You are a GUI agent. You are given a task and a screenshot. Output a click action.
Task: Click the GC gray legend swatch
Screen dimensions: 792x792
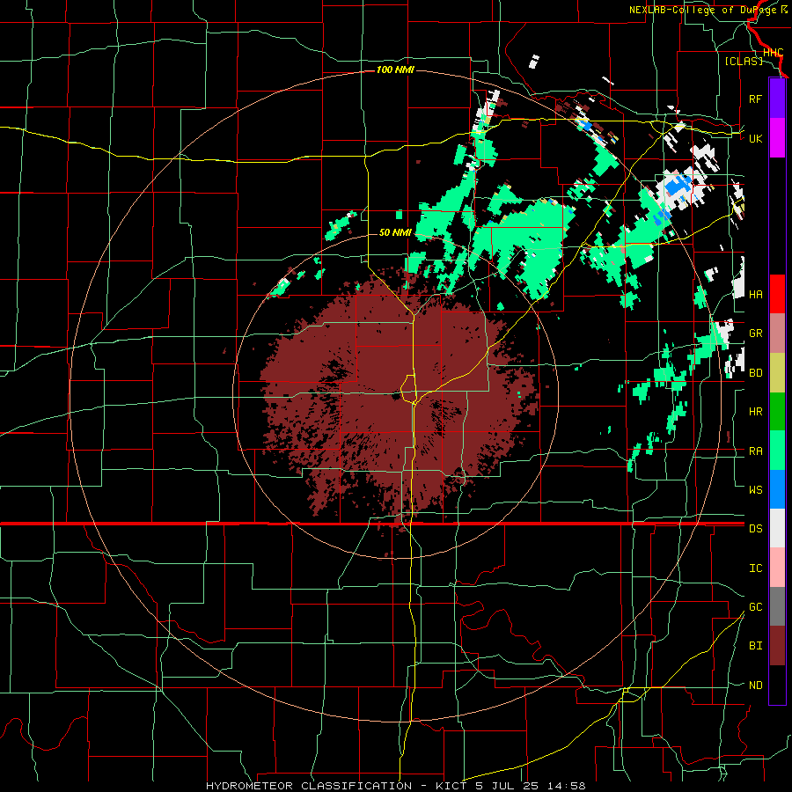[777, 606]
